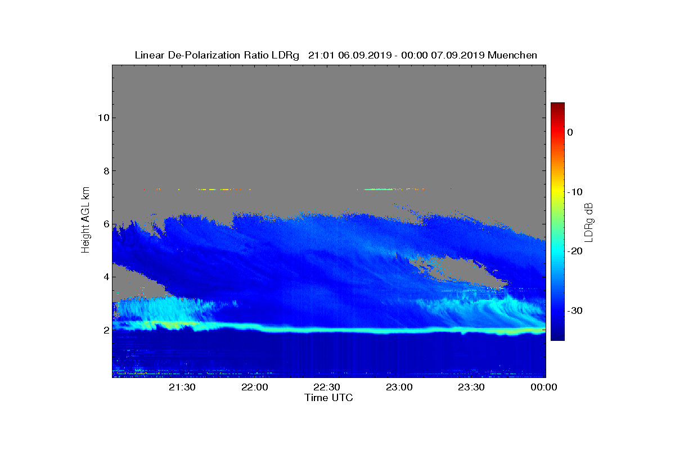Image resolution: width=675 pixels, height=450 pixels.
Task: Click the colorbar label '-30'
Action: pos(574,310)
